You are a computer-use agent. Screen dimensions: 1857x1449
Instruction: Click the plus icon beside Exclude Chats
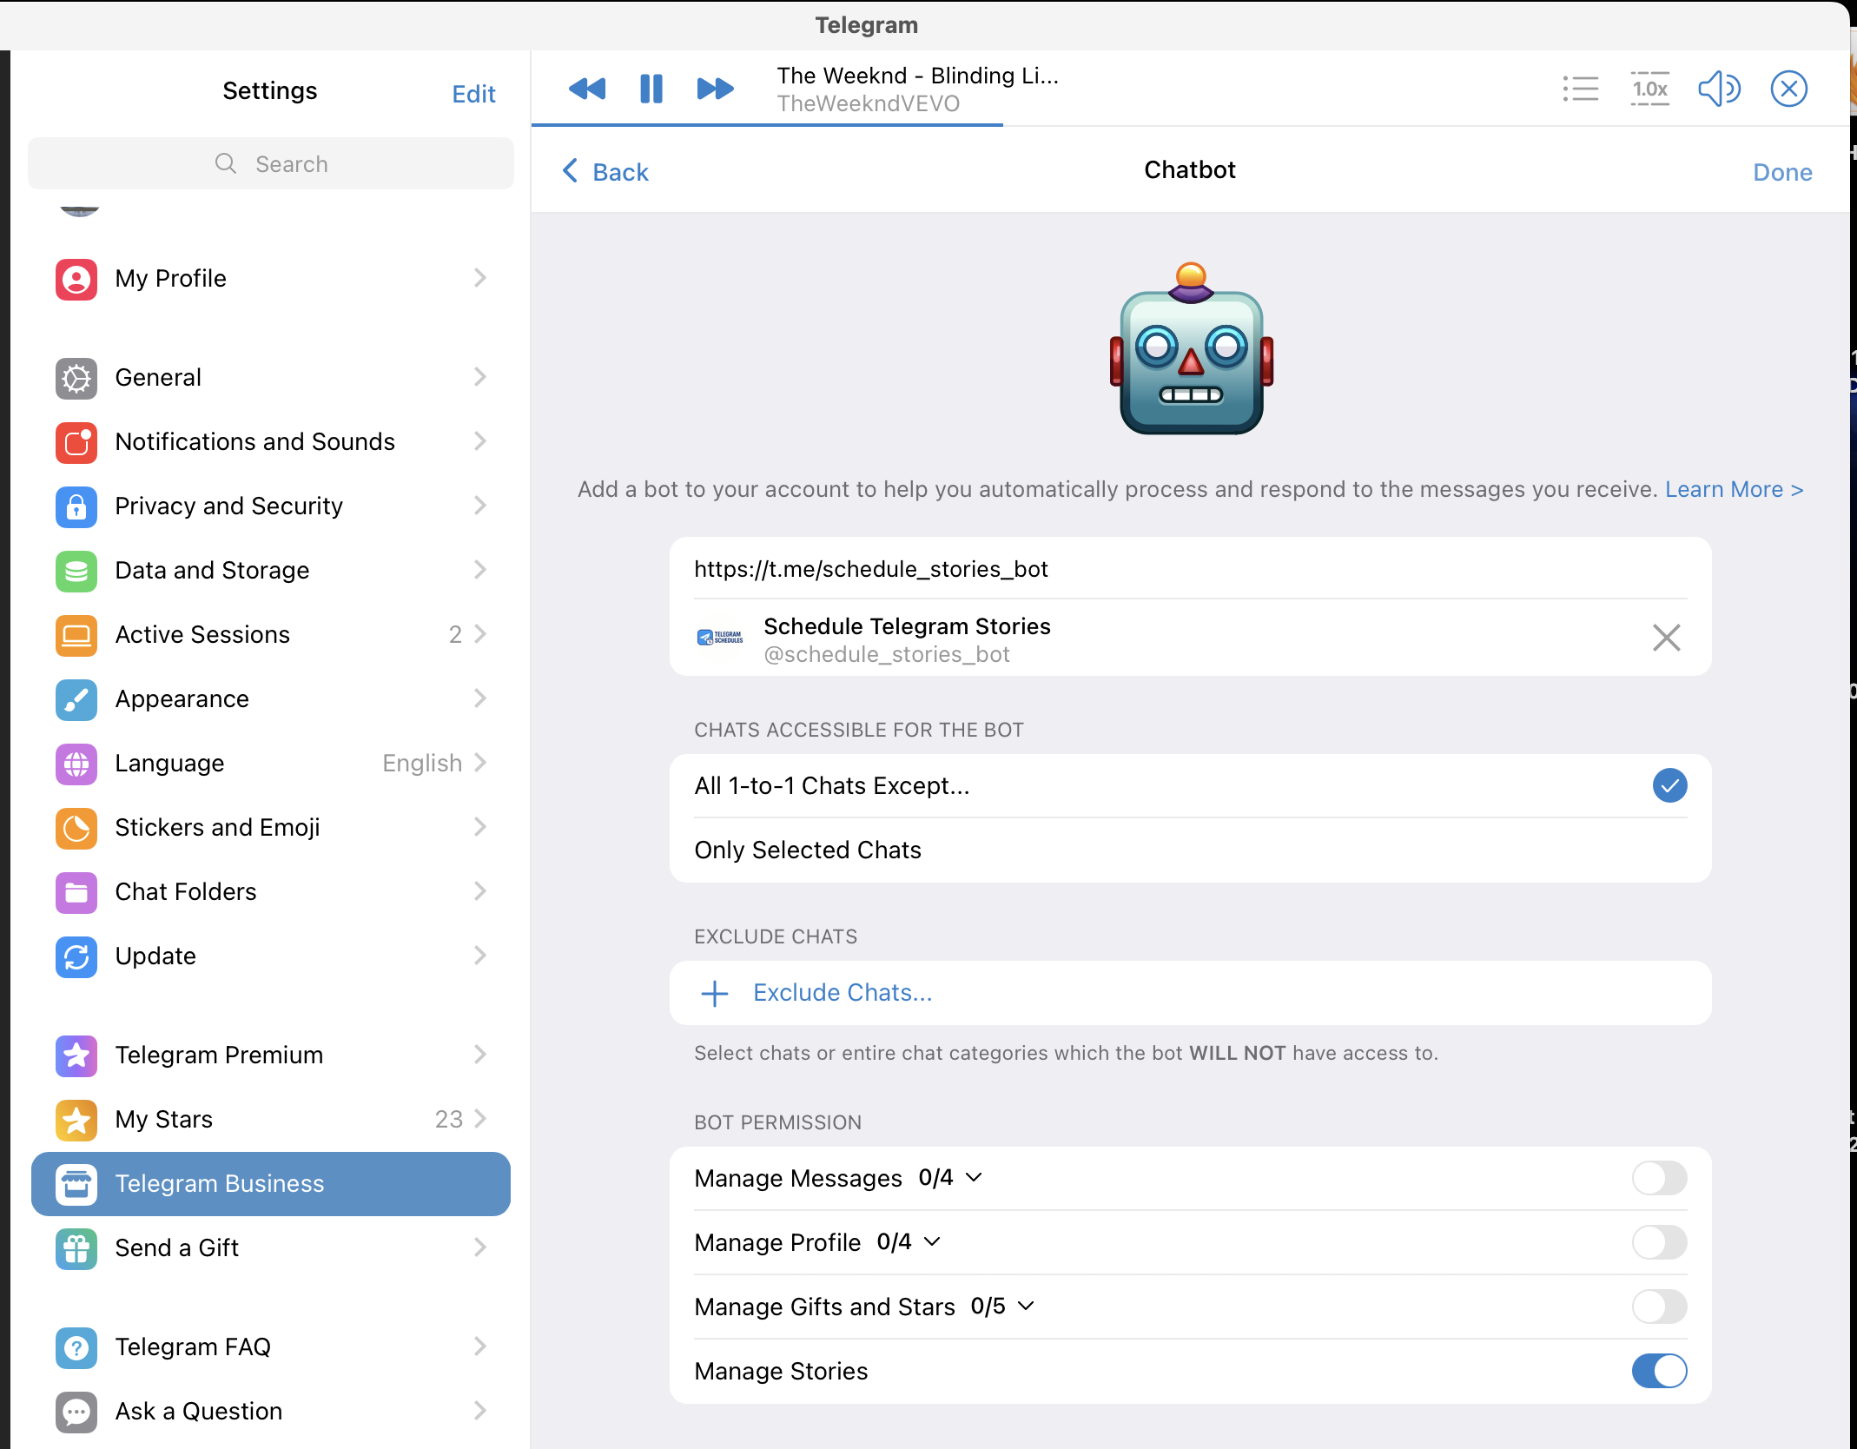point(715,993)
